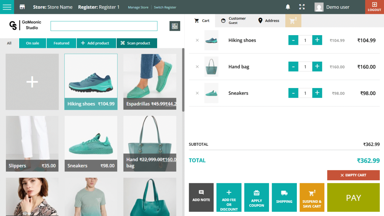Viewport: 384px width, 216px height.
Task: Click the store icon in header
Action: click(x=22, y=7)
